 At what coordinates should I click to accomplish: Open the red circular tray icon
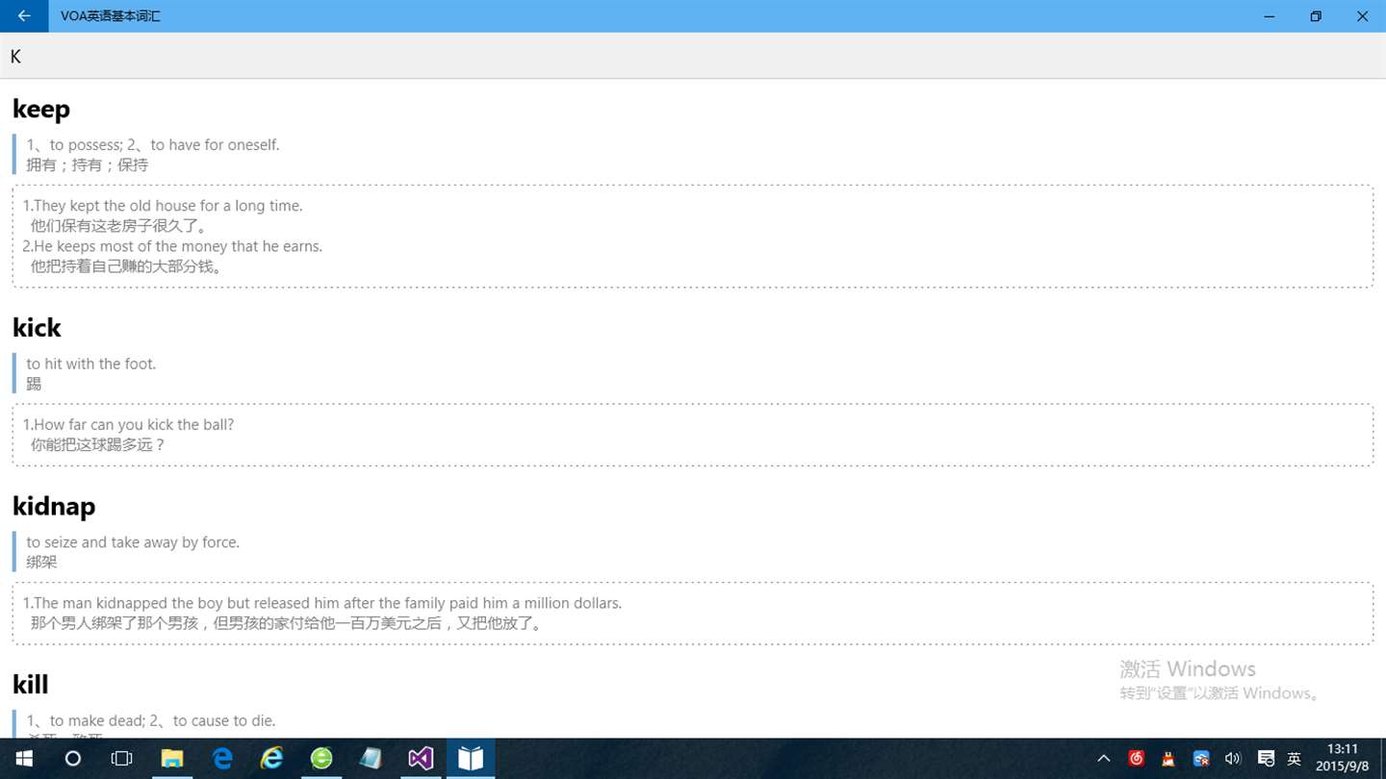1137,759
